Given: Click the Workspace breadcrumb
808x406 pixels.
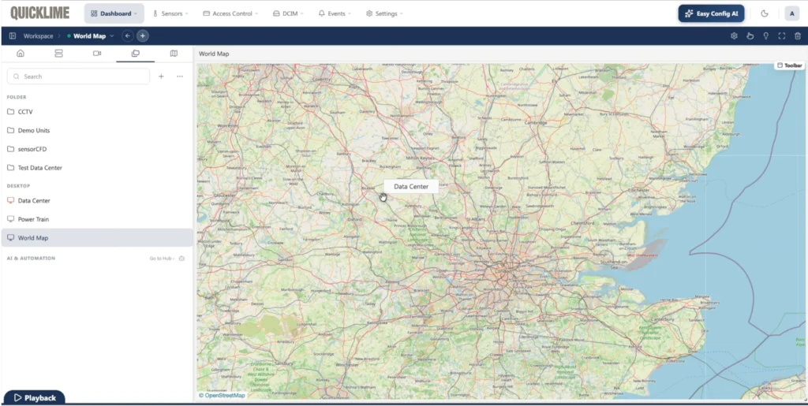Looking at the screenshot, I should point(38,36).
